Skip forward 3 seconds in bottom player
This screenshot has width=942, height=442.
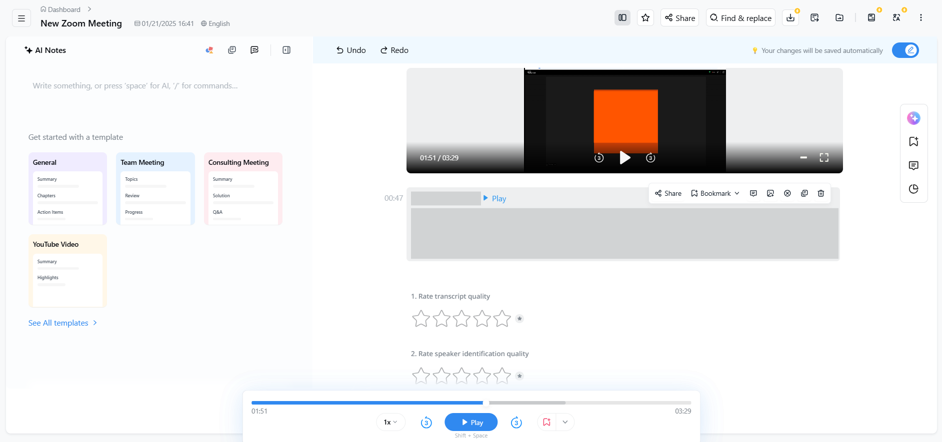click(x=516, y=423)
